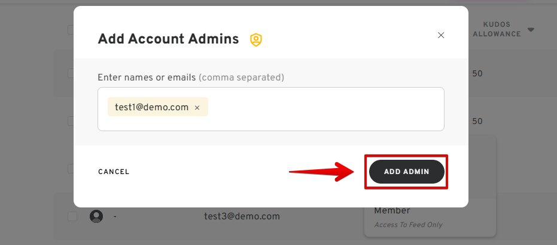Choose the Member role option
The width and height of the screenshot is (557, 245).
click(x=392, y=210)
